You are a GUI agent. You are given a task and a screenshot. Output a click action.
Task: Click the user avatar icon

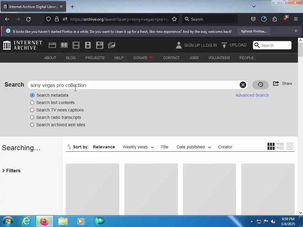[179, 45]
